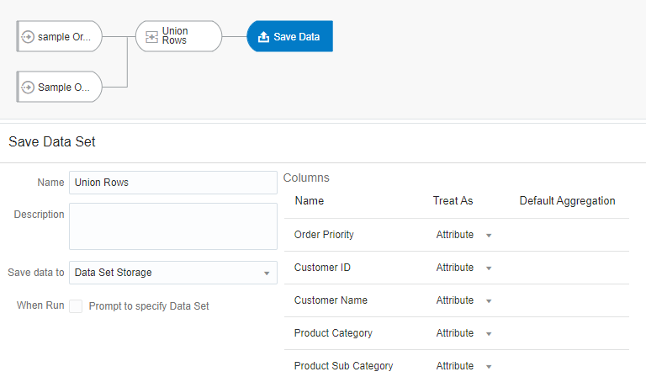This screenshot has width=646, height=377.
Task: Click the Union Rows node icon
Action: (151, 36)
